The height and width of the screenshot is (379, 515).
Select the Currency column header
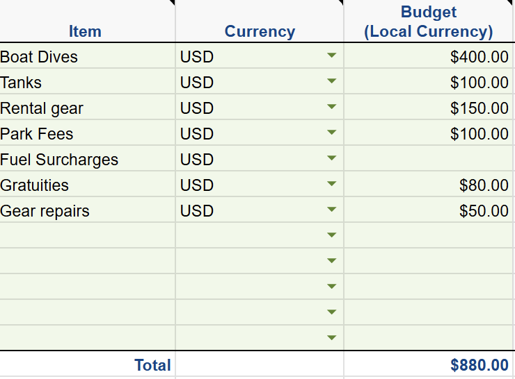point(260,31)
